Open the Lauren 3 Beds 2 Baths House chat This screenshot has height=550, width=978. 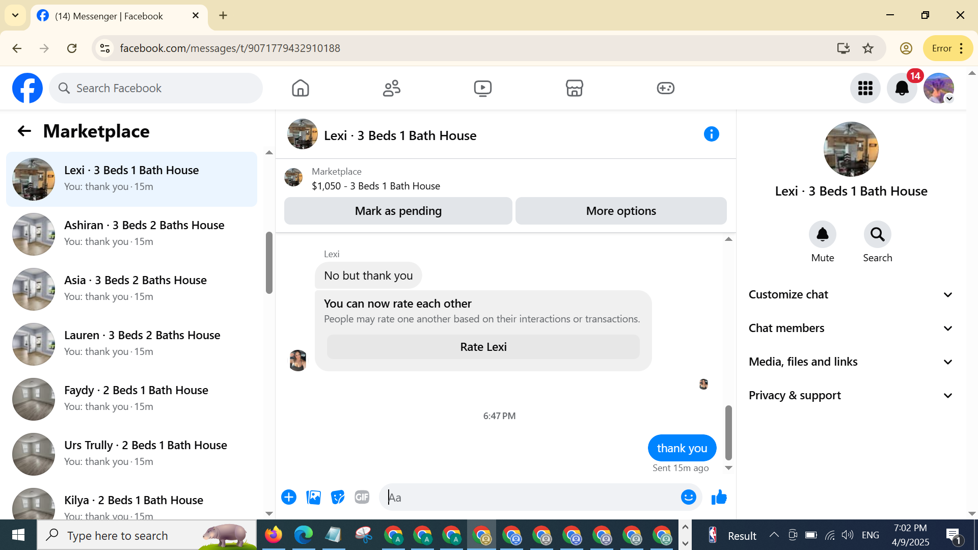tap(131, 344)
